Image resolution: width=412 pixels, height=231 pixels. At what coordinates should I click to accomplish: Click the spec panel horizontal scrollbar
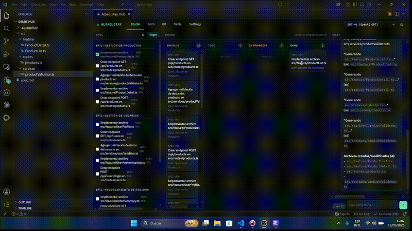(119, 209)
